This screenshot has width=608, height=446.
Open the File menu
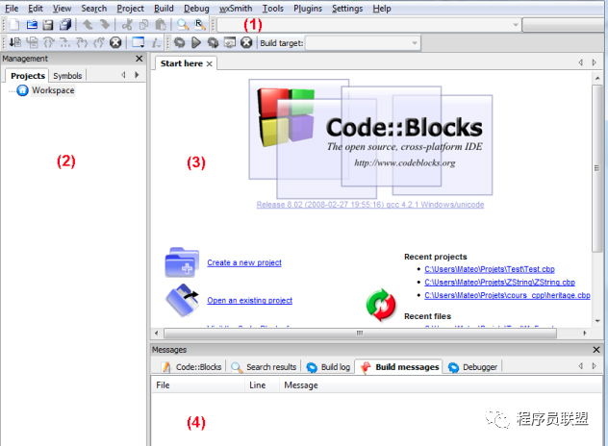(x=12, y=8)
